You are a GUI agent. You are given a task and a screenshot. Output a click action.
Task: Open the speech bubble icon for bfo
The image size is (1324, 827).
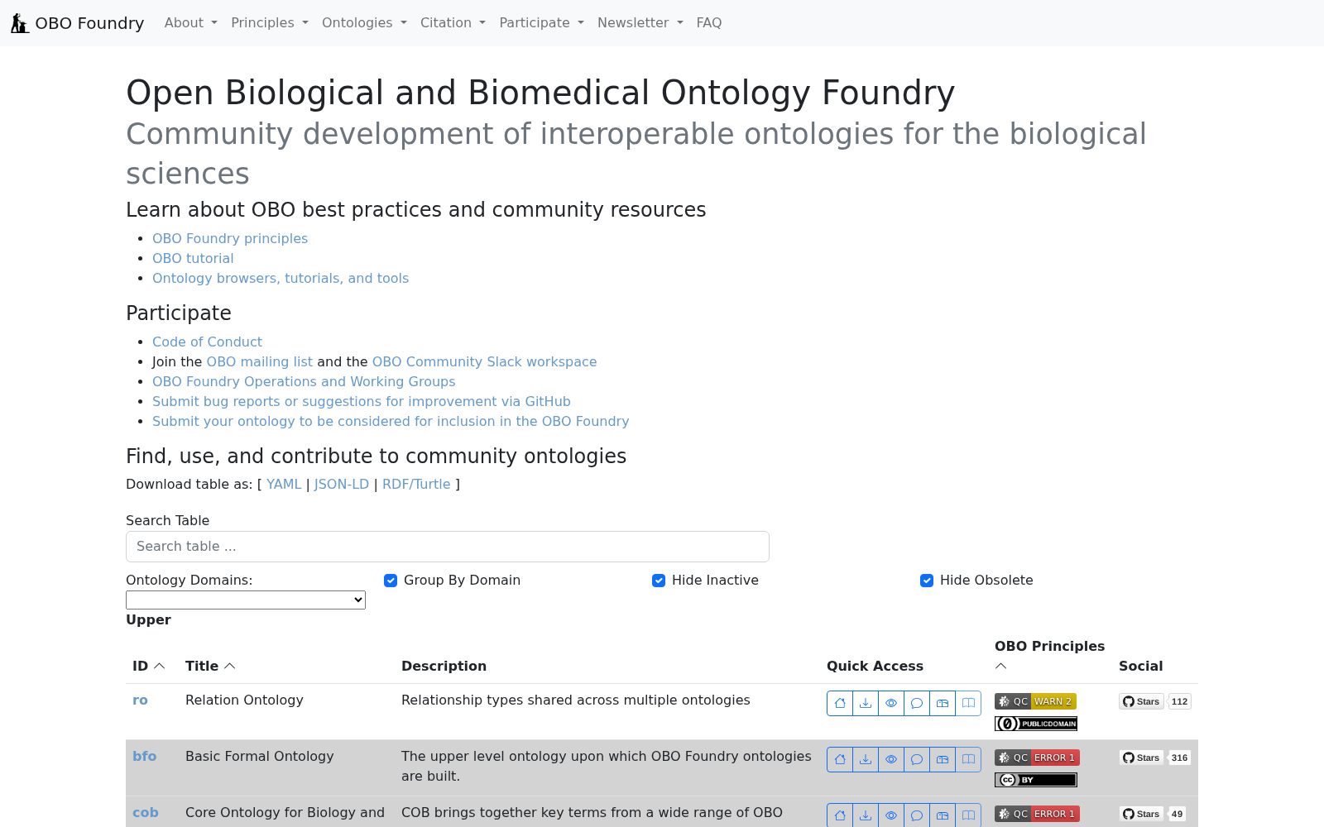click(x=917, y=759)
